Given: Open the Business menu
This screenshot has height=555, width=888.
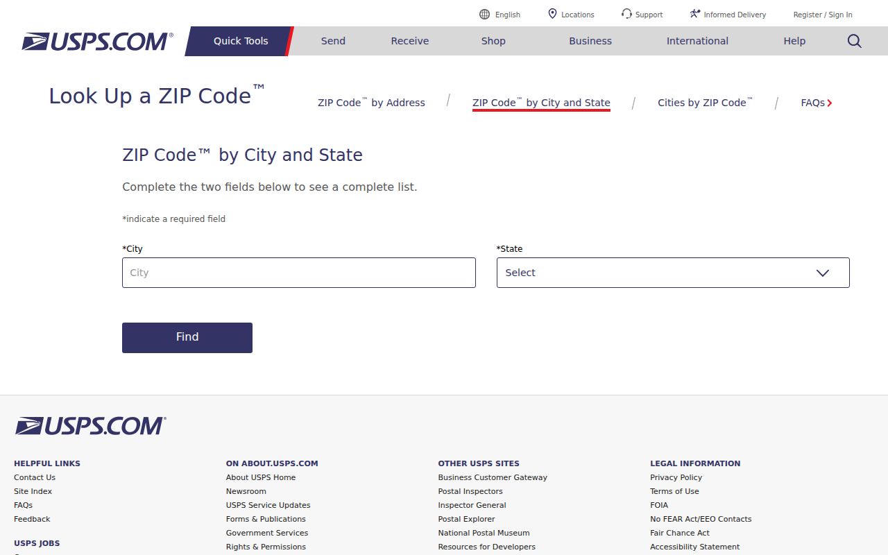Looking at the screenshot, I should pyautogui.click(x=590, y=41).
